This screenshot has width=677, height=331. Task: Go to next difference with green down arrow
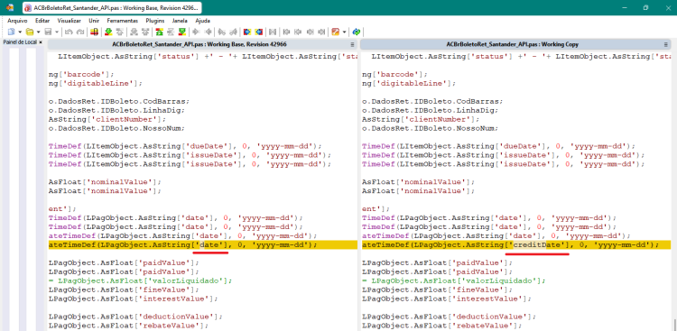[x=108, y=32]
